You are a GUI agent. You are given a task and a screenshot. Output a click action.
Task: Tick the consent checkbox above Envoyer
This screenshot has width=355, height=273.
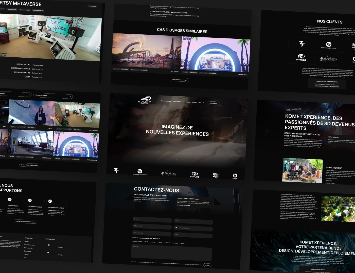tap(131, 262)
